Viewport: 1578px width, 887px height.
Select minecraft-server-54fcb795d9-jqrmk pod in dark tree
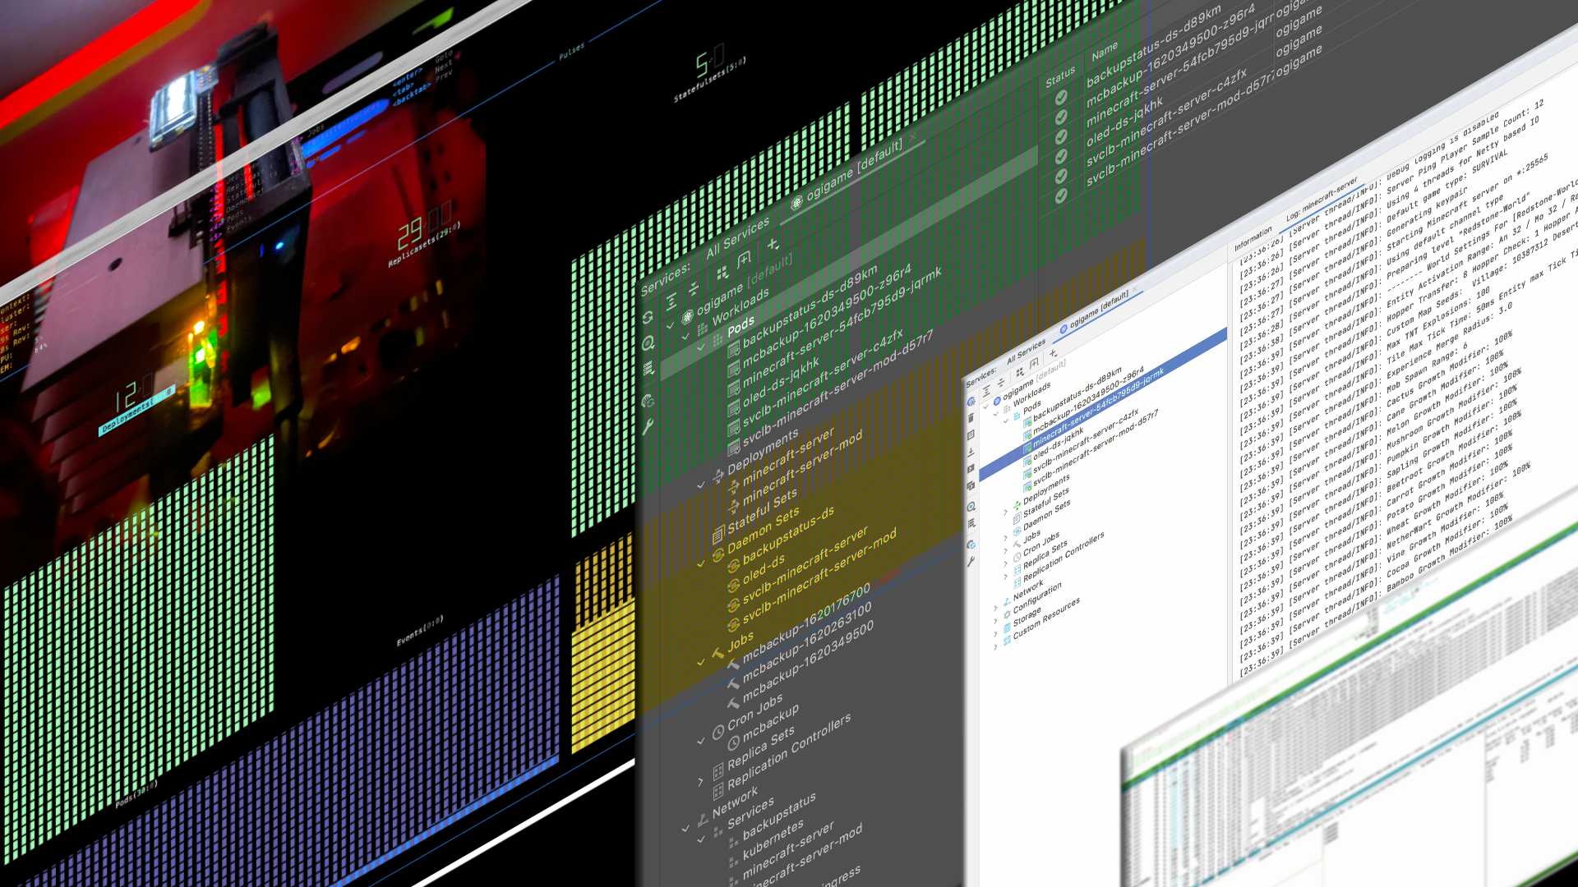click(842, 329)
